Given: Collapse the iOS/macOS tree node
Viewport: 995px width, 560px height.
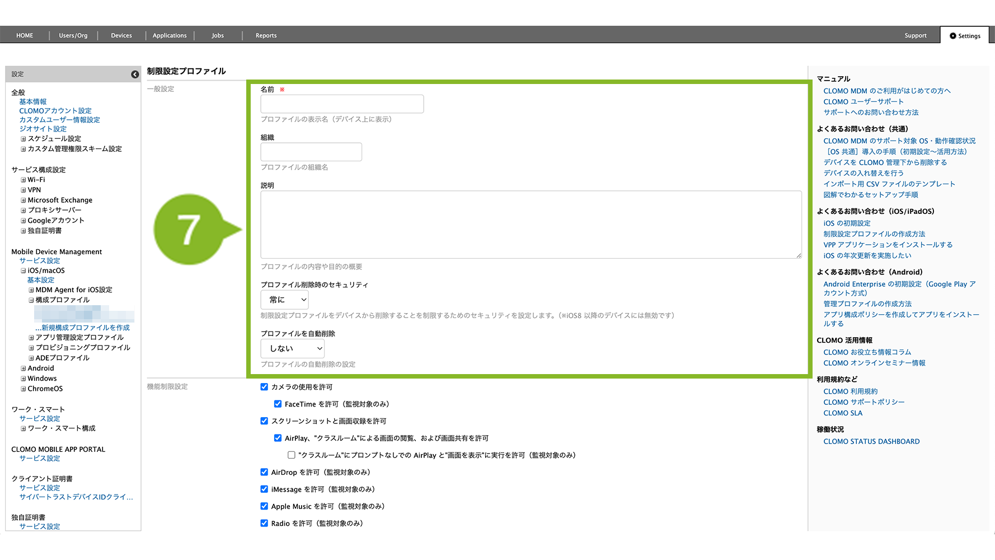Looking at the screenshot, I should point(24,271).
